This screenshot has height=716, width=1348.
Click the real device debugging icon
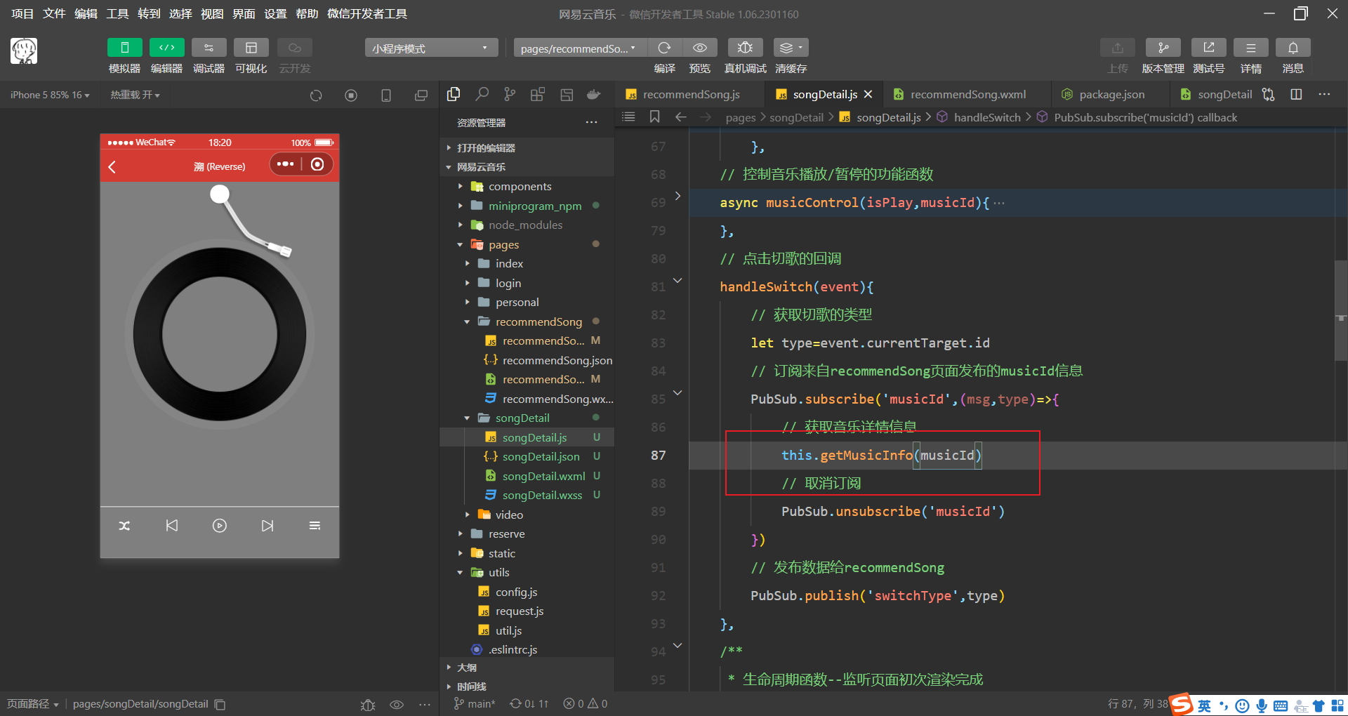(745, 48)
